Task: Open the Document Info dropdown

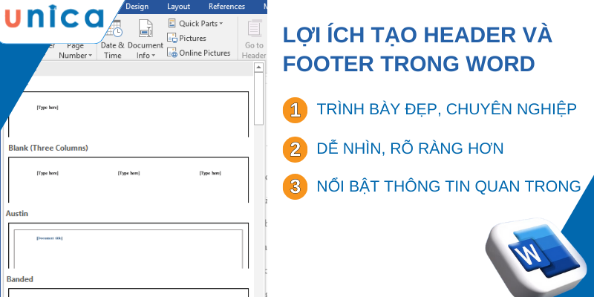Action: point(146,39)
